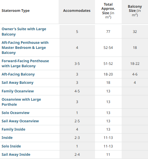148x159 pixels.
Task: Click the 52-54 total size cell
Action: [108, 48]
